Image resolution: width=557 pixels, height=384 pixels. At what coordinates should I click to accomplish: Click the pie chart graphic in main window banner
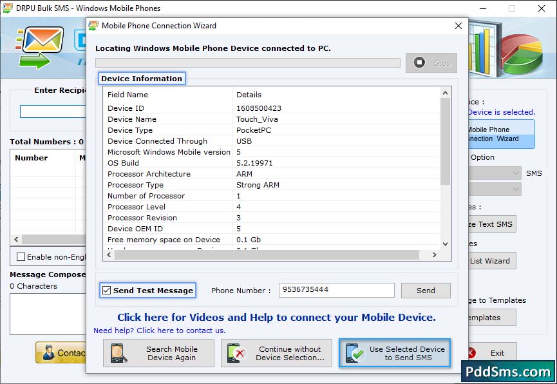point(522,53)
